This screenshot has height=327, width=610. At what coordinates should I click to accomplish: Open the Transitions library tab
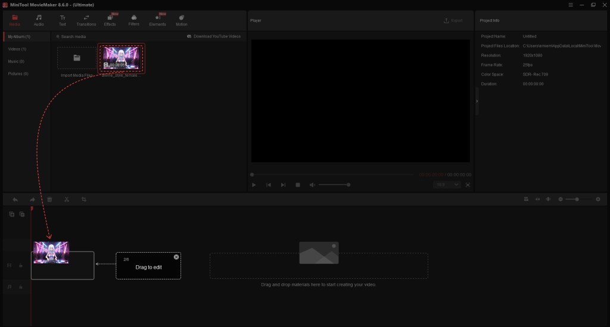(x=86, y=20)
